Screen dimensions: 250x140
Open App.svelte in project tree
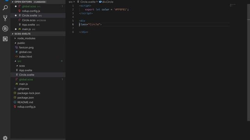tap(25, 70)
